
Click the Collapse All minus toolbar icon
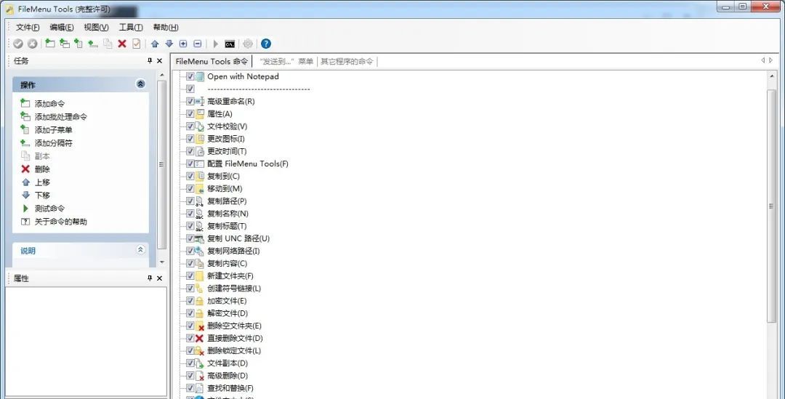pos(197,44)
